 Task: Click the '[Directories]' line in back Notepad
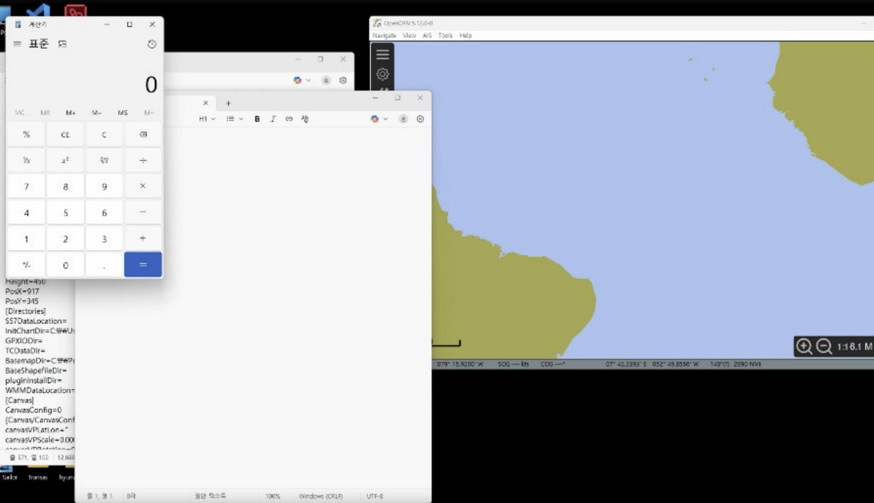point(26,311)
